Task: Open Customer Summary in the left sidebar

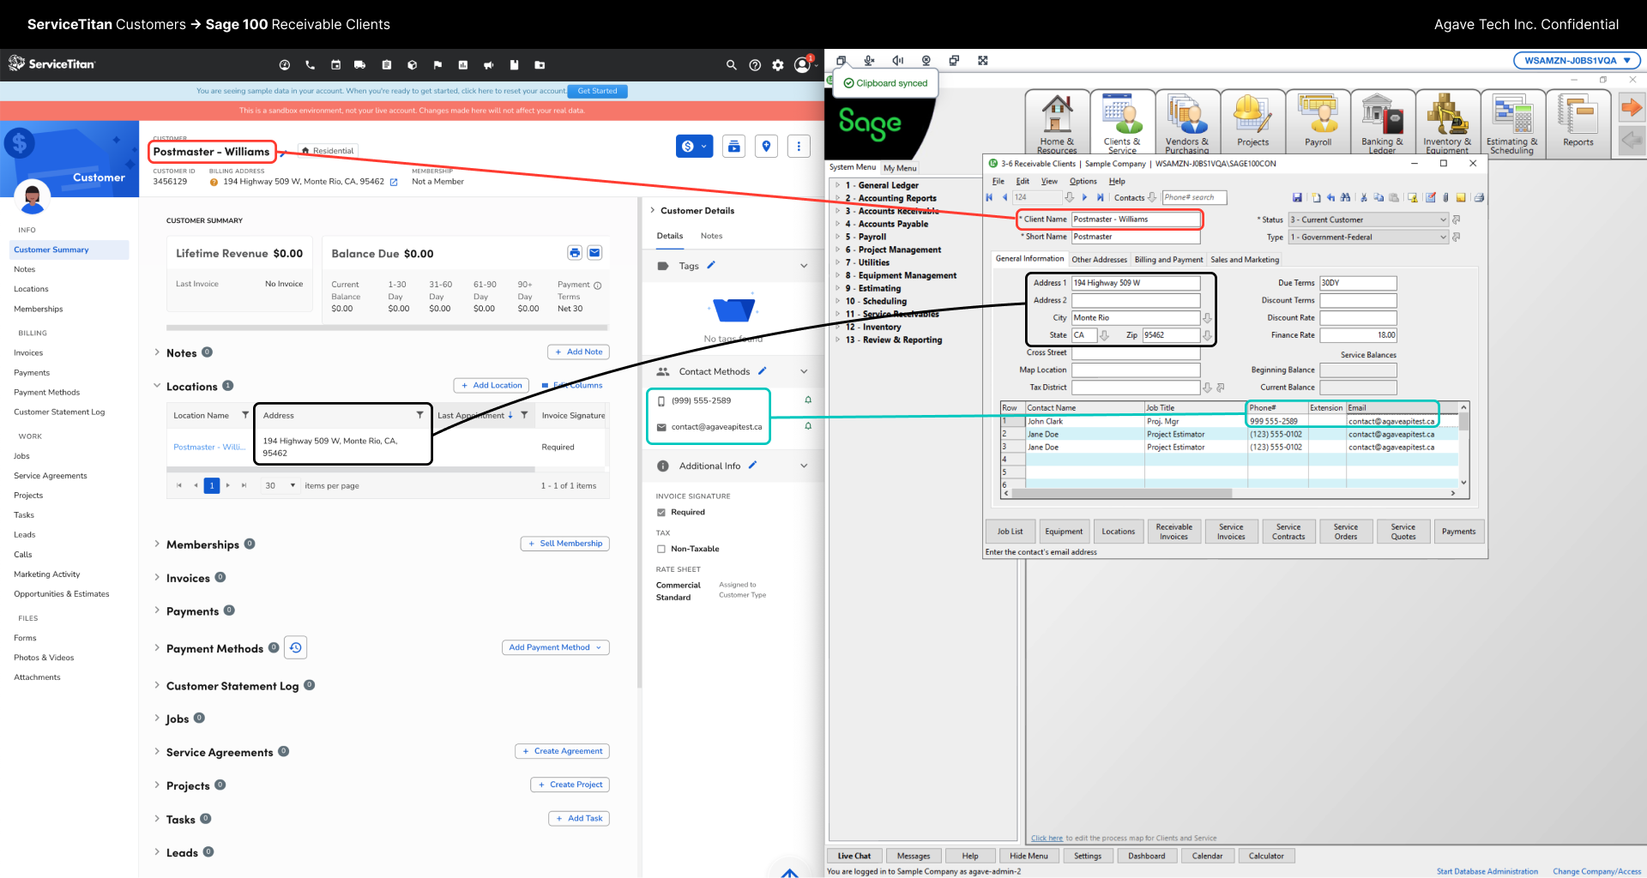Action: 69,250
